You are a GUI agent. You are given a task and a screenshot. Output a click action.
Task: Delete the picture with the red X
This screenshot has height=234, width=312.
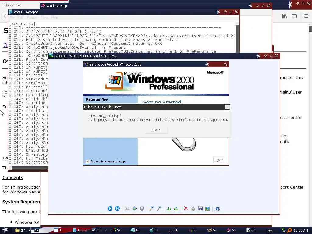pyautogui.click(x=186, y=208)
